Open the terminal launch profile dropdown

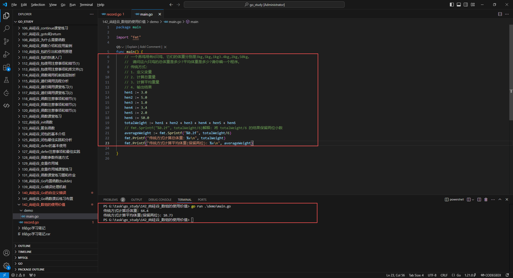coord(473,200)
